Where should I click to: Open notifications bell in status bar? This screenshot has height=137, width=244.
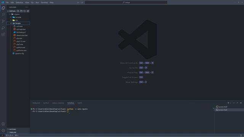pyautogui.click(x=241, y=135)
